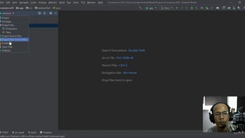
Task: Click Sync Project with Gradle Files icon
Action: (x=229, y=8)
